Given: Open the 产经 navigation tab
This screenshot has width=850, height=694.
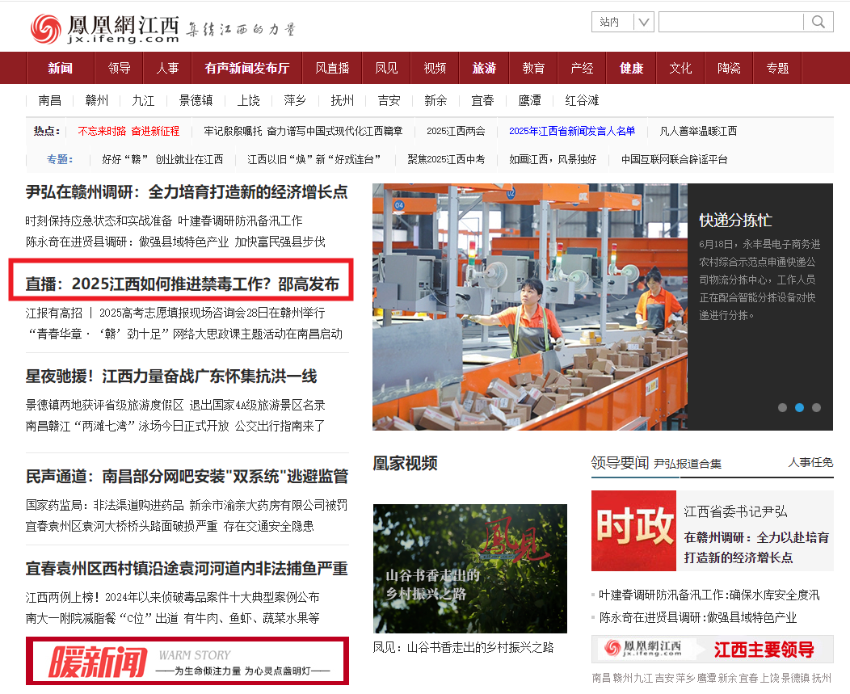Looking at the screenshot, I should [x=582, y=69].
